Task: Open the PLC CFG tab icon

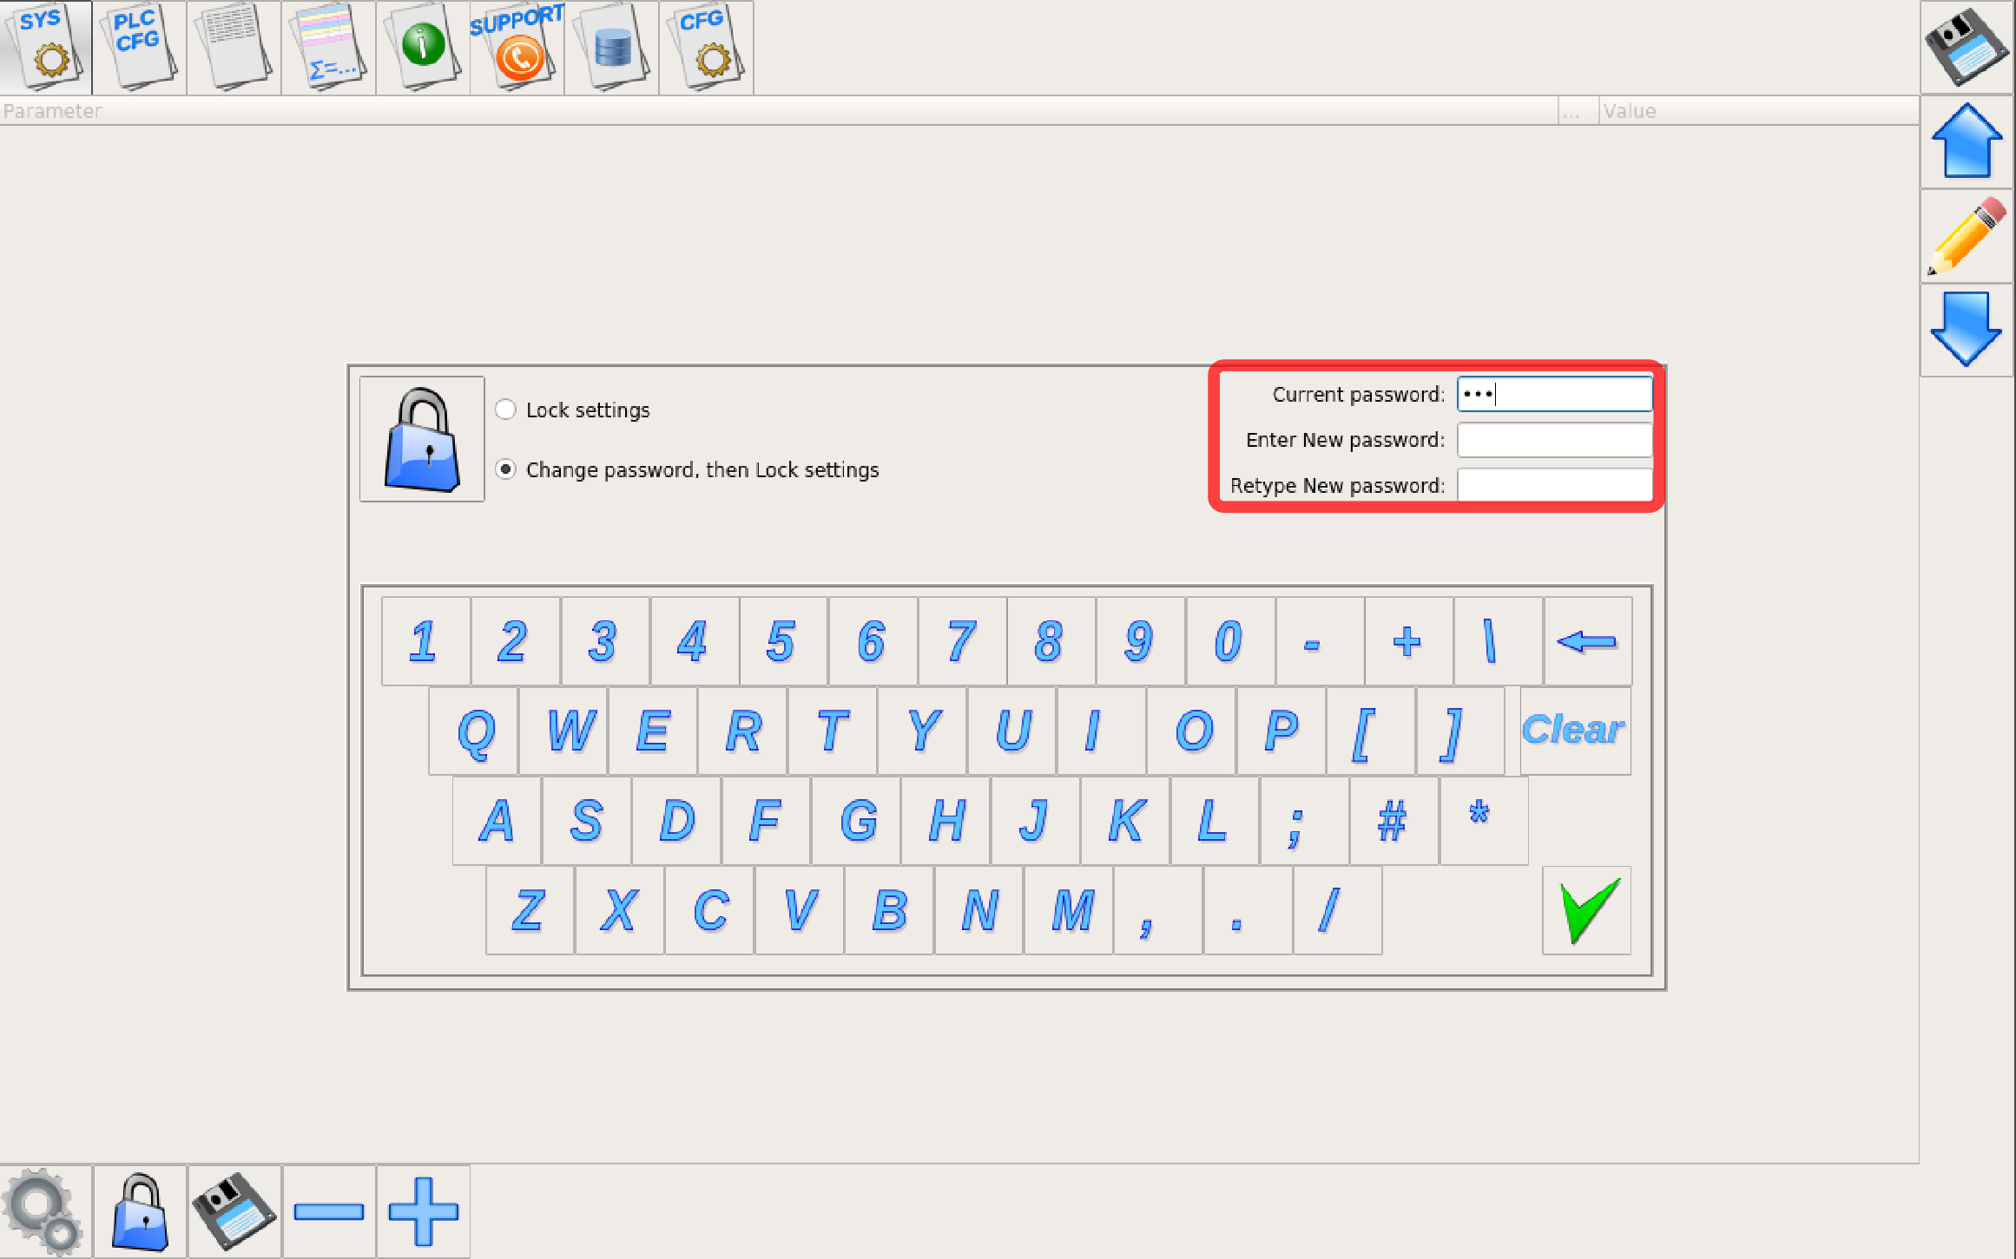Action: point(139,47)
